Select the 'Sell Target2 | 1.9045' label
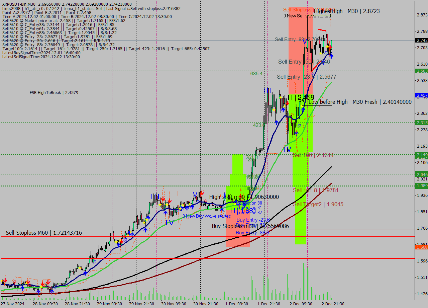 click(318, 204)
